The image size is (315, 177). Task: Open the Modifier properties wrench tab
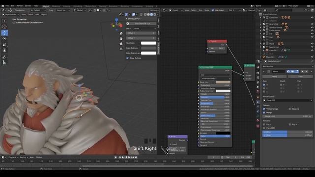click(258, 102)
